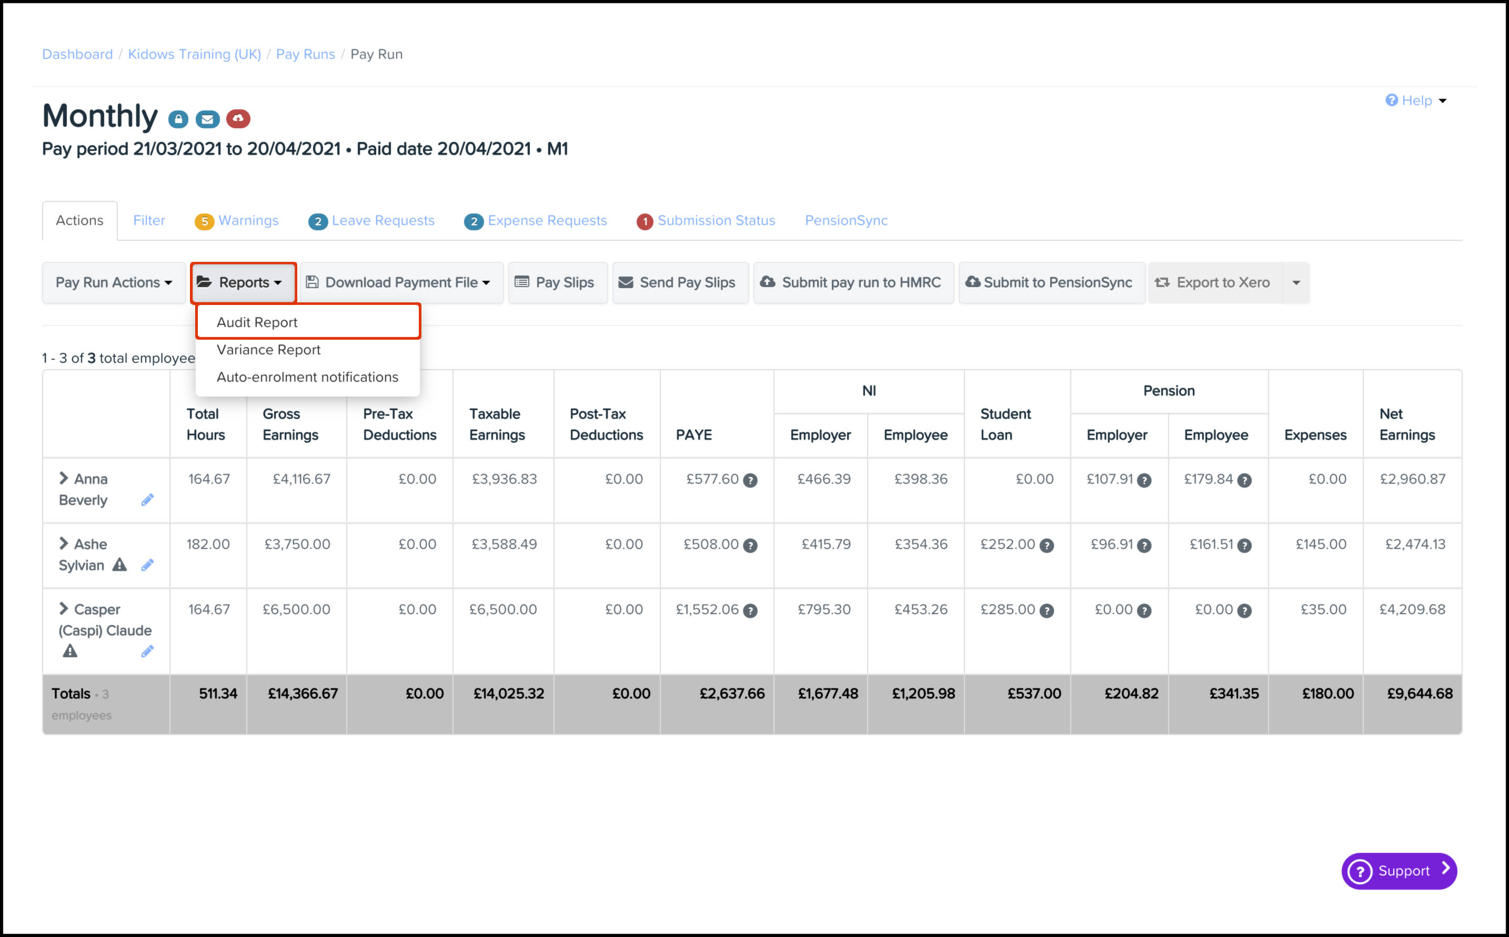Open arrow dropdown next to Export to Xero

[1296, 282]
